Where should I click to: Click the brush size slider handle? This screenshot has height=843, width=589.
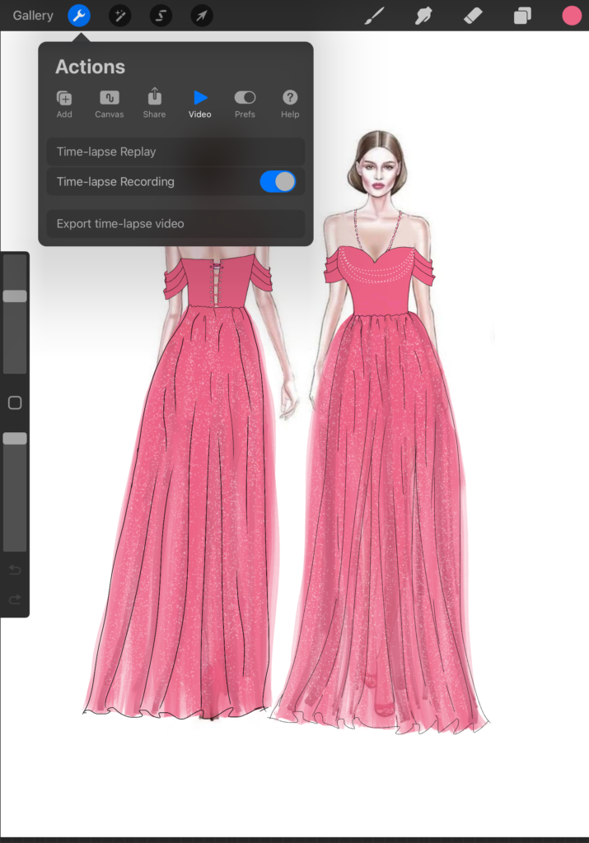click(15, 296)
